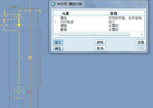Image resolution: width=153 pixels, height=108 pixels.
Task: Click the current-row arrow marker beside 扫引轨迹
Action: point(55,22)
